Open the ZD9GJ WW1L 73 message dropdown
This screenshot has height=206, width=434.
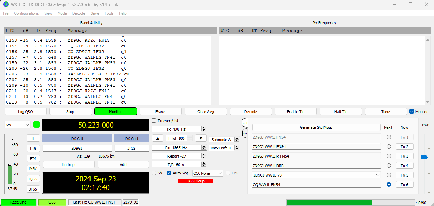pyautogui.click(x=316, y=175)
